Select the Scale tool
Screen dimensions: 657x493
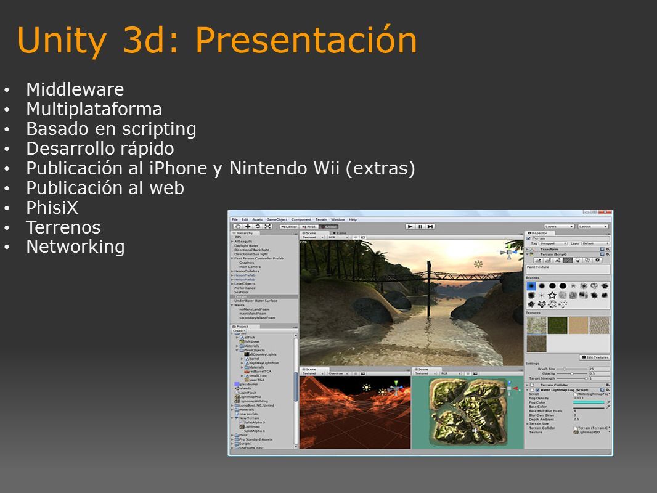point(267,226)
